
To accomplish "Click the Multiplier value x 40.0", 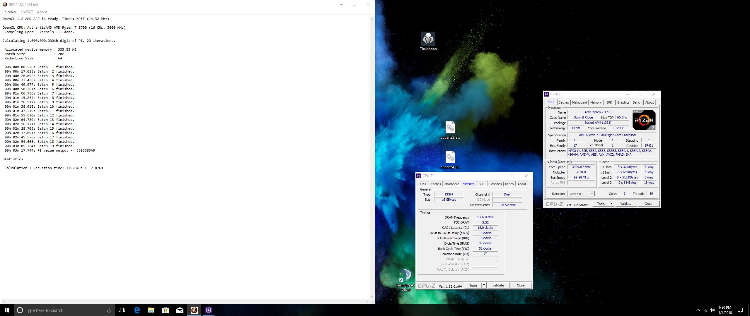I will point(581,172).
